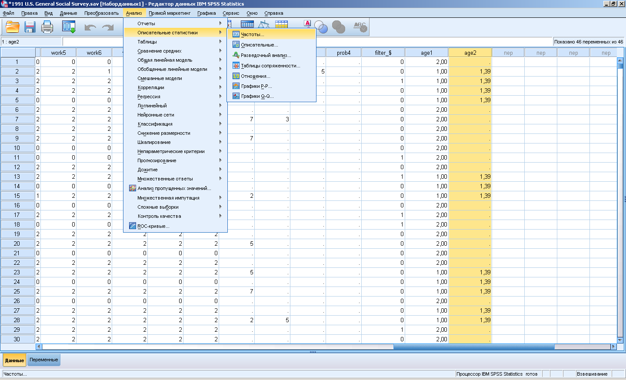Click the filter_$ column header
Viewport: 626px width, 380px height.
pyautogui.click(x=383, y=53)
